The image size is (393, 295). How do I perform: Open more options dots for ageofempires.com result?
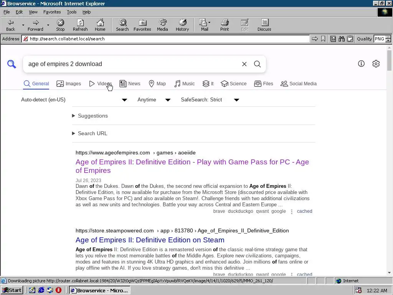pos(292,212)
